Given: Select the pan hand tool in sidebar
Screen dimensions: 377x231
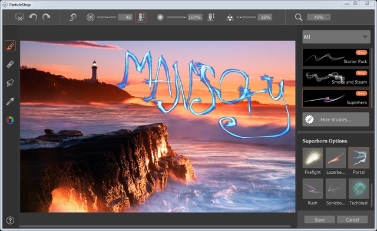Looking at the screenshot, I should [x=10, y=82].
